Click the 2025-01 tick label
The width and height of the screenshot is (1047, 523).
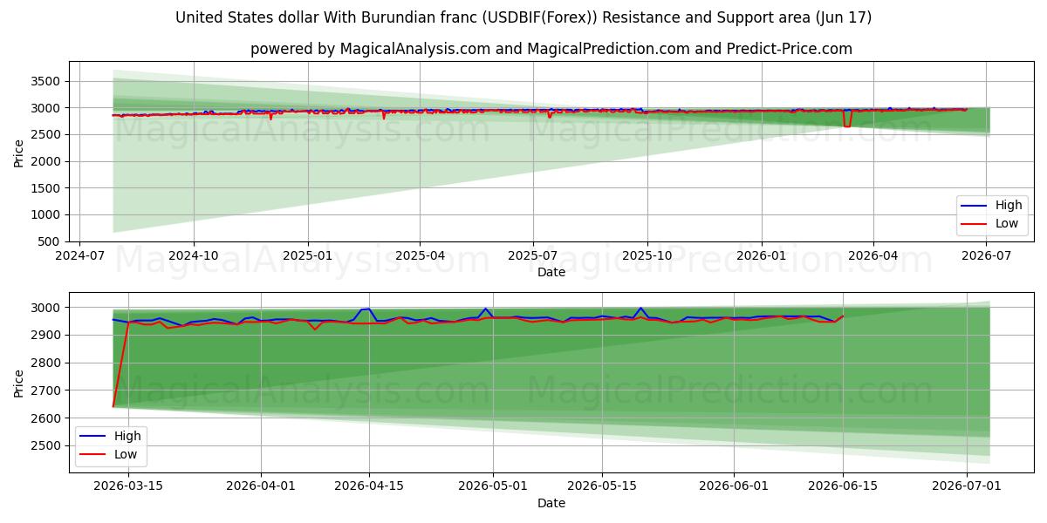point(308,256)
